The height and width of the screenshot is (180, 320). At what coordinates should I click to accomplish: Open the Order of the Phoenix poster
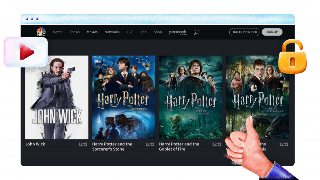click(257, 97)
